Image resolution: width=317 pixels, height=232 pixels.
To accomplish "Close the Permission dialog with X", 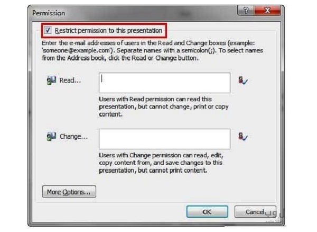I will coord(267,11).
